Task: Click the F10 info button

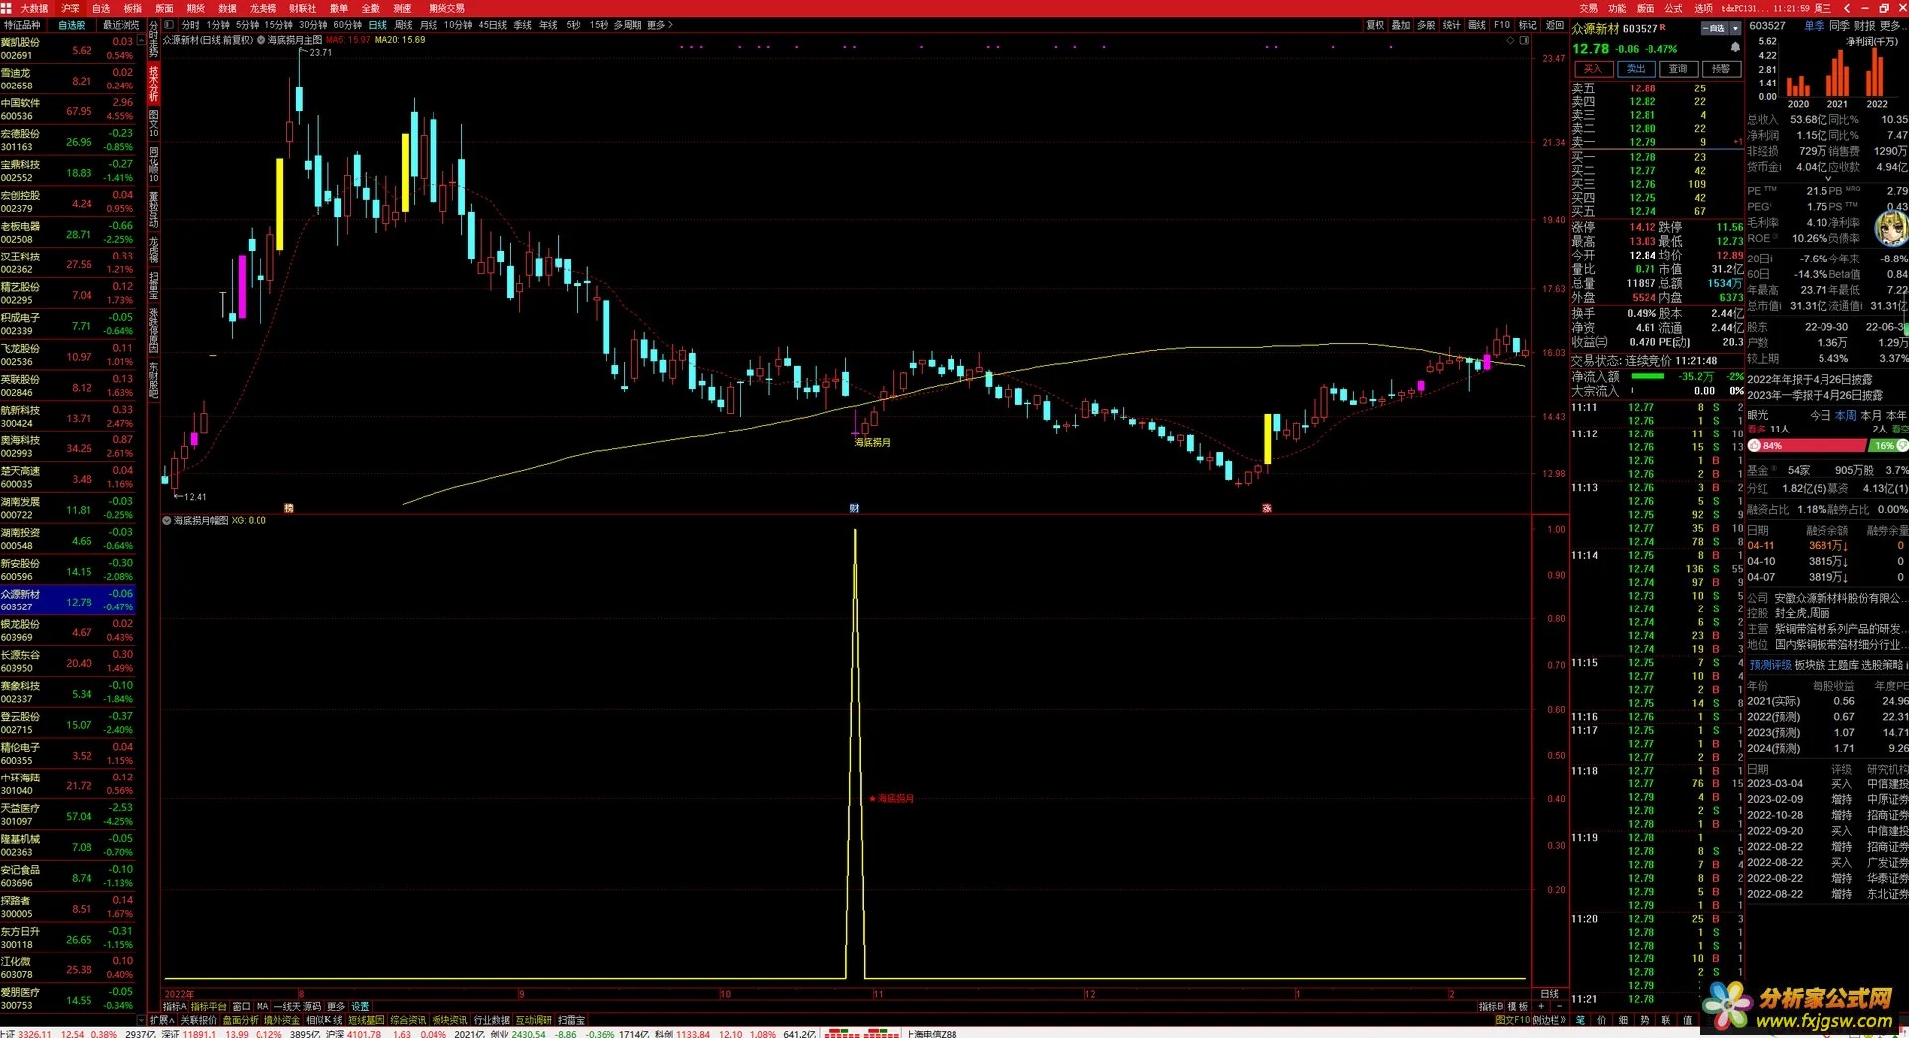Action: click(1501, 25)
